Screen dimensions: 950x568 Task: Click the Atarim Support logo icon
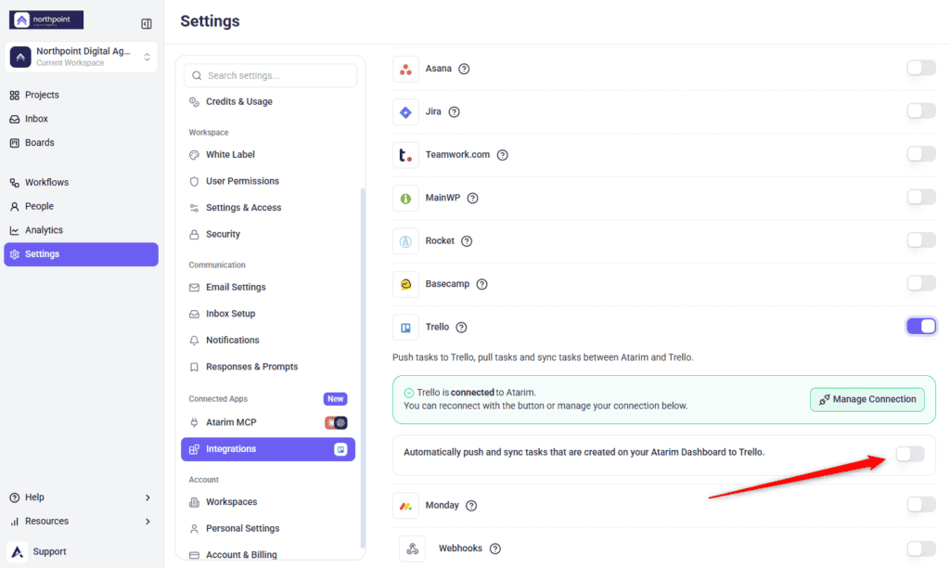coord(18,551)
